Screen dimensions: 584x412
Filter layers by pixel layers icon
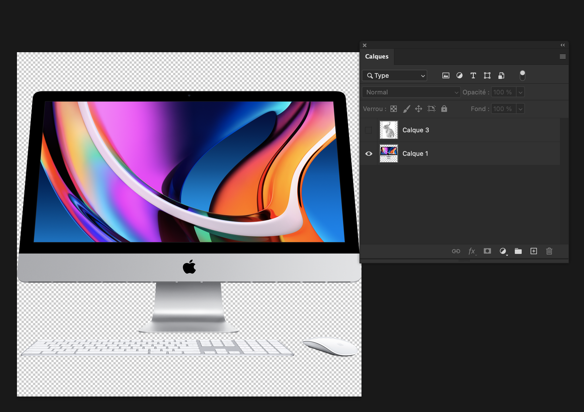click(x=446, y=75)
